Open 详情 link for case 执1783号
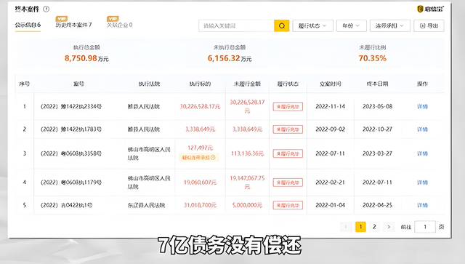Viewport: 465px width, 264px height. tap(422, 129)
